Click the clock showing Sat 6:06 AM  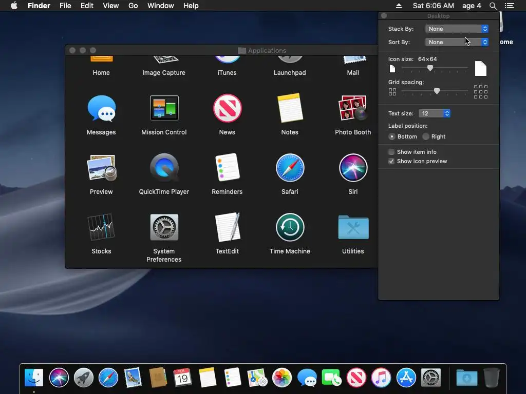point(433,6)
